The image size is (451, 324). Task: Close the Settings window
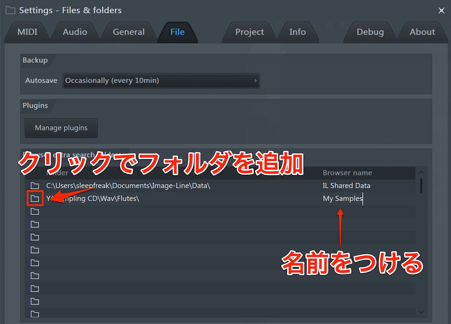[x=441, y=11]
